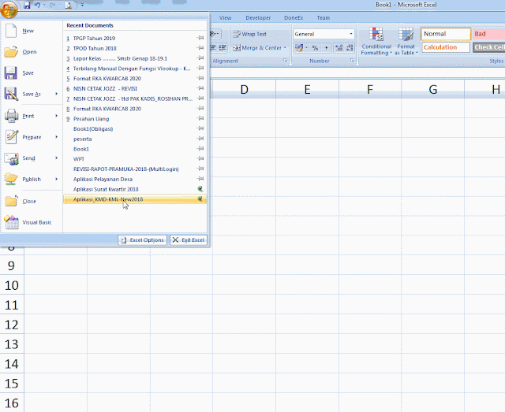Choose Save from the Office menu

[x=32, y=73]
